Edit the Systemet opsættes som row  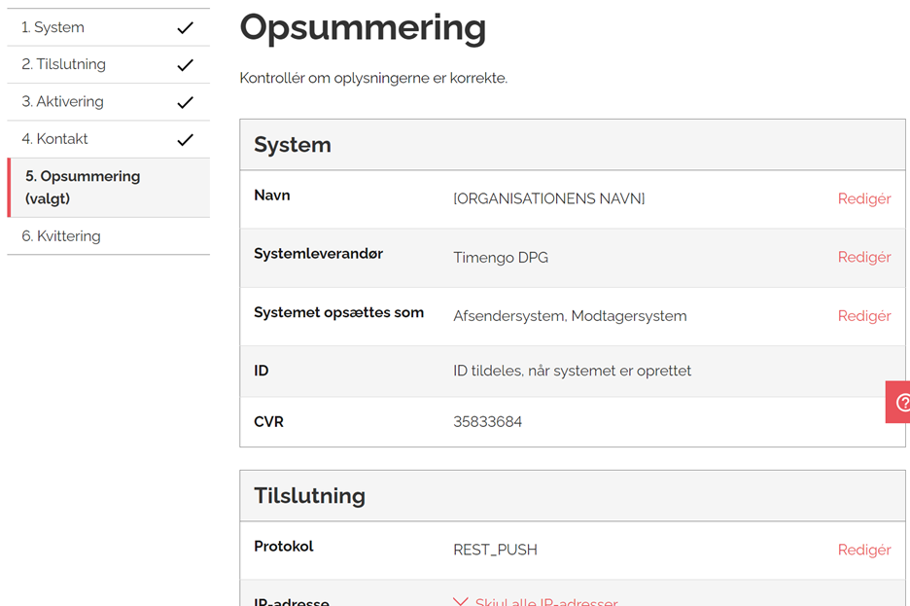tap(863, 315)
